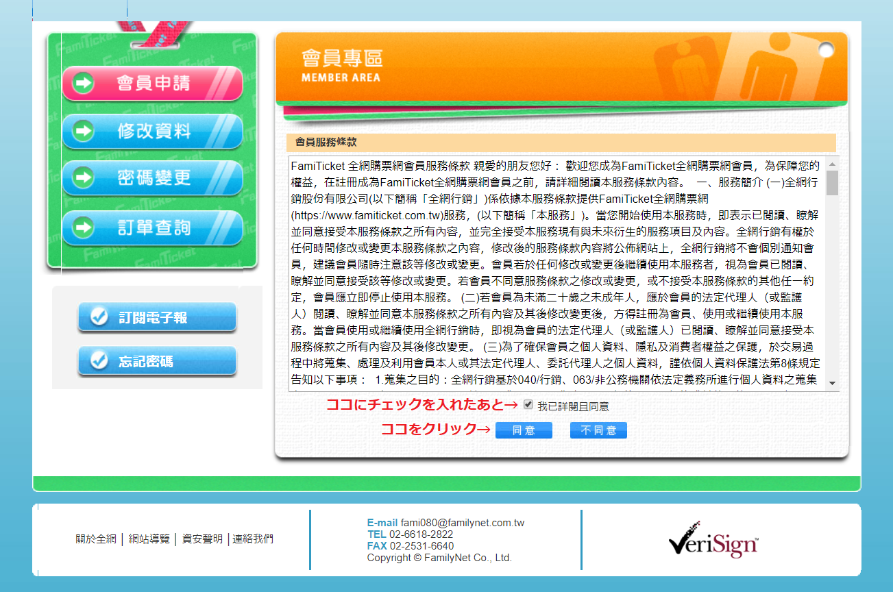893x592 pixels.
Task: Click the 同意 agree button
Action: (524, 430)
